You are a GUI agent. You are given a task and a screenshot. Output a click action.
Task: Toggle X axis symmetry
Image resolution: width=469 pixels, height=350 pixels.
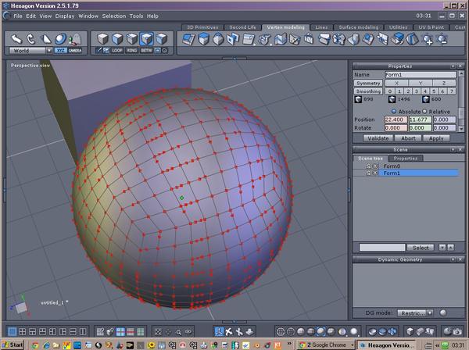click(396, 83)
